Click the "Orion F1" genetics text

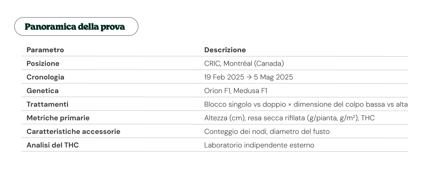coord(217,91)
